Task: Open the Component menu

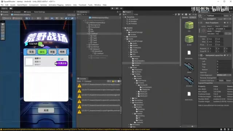Action: [34, 5]
